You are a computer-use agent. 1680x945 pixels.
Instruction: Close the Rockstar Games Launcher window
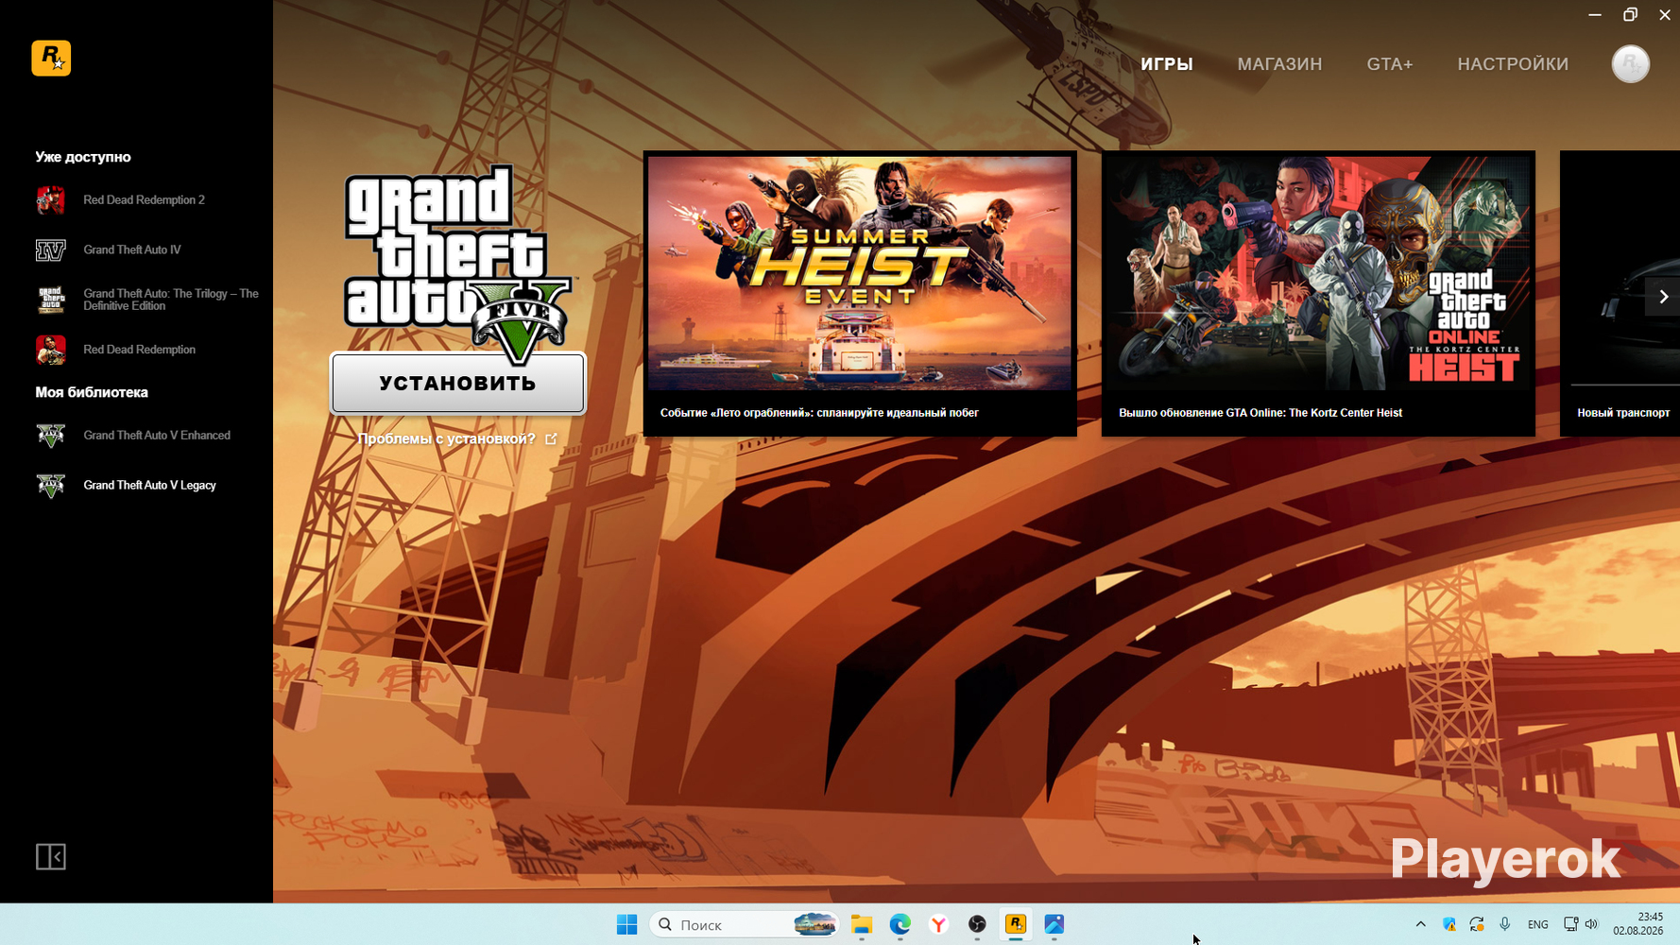pyautogui.click(x=1665, y=15)
